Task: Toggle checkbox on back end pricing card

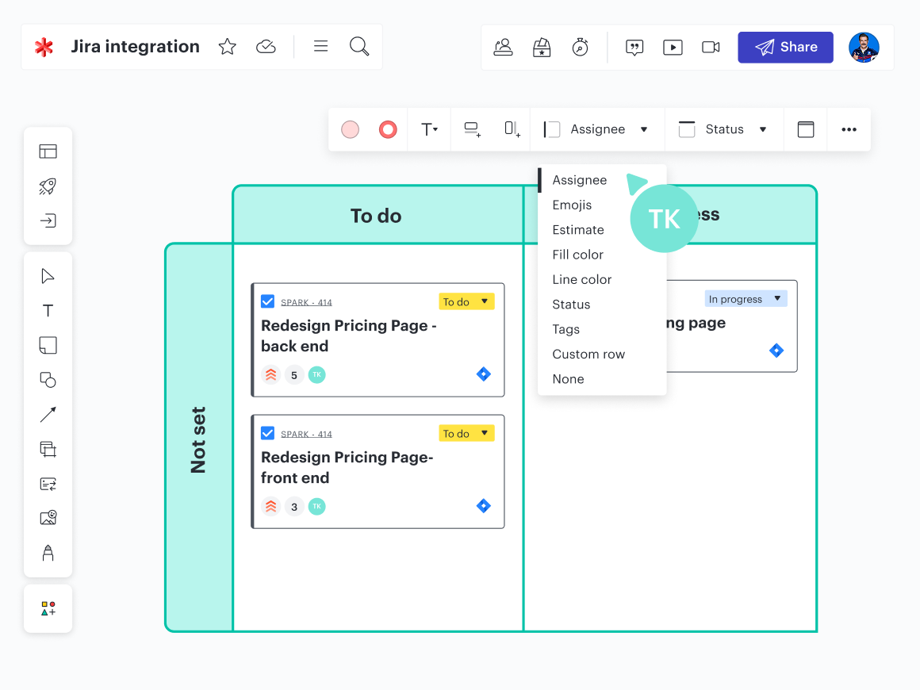Action: 267,301
